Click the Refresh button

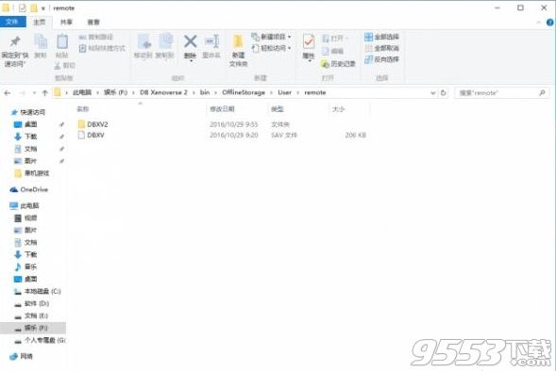[x=444, y=93]
